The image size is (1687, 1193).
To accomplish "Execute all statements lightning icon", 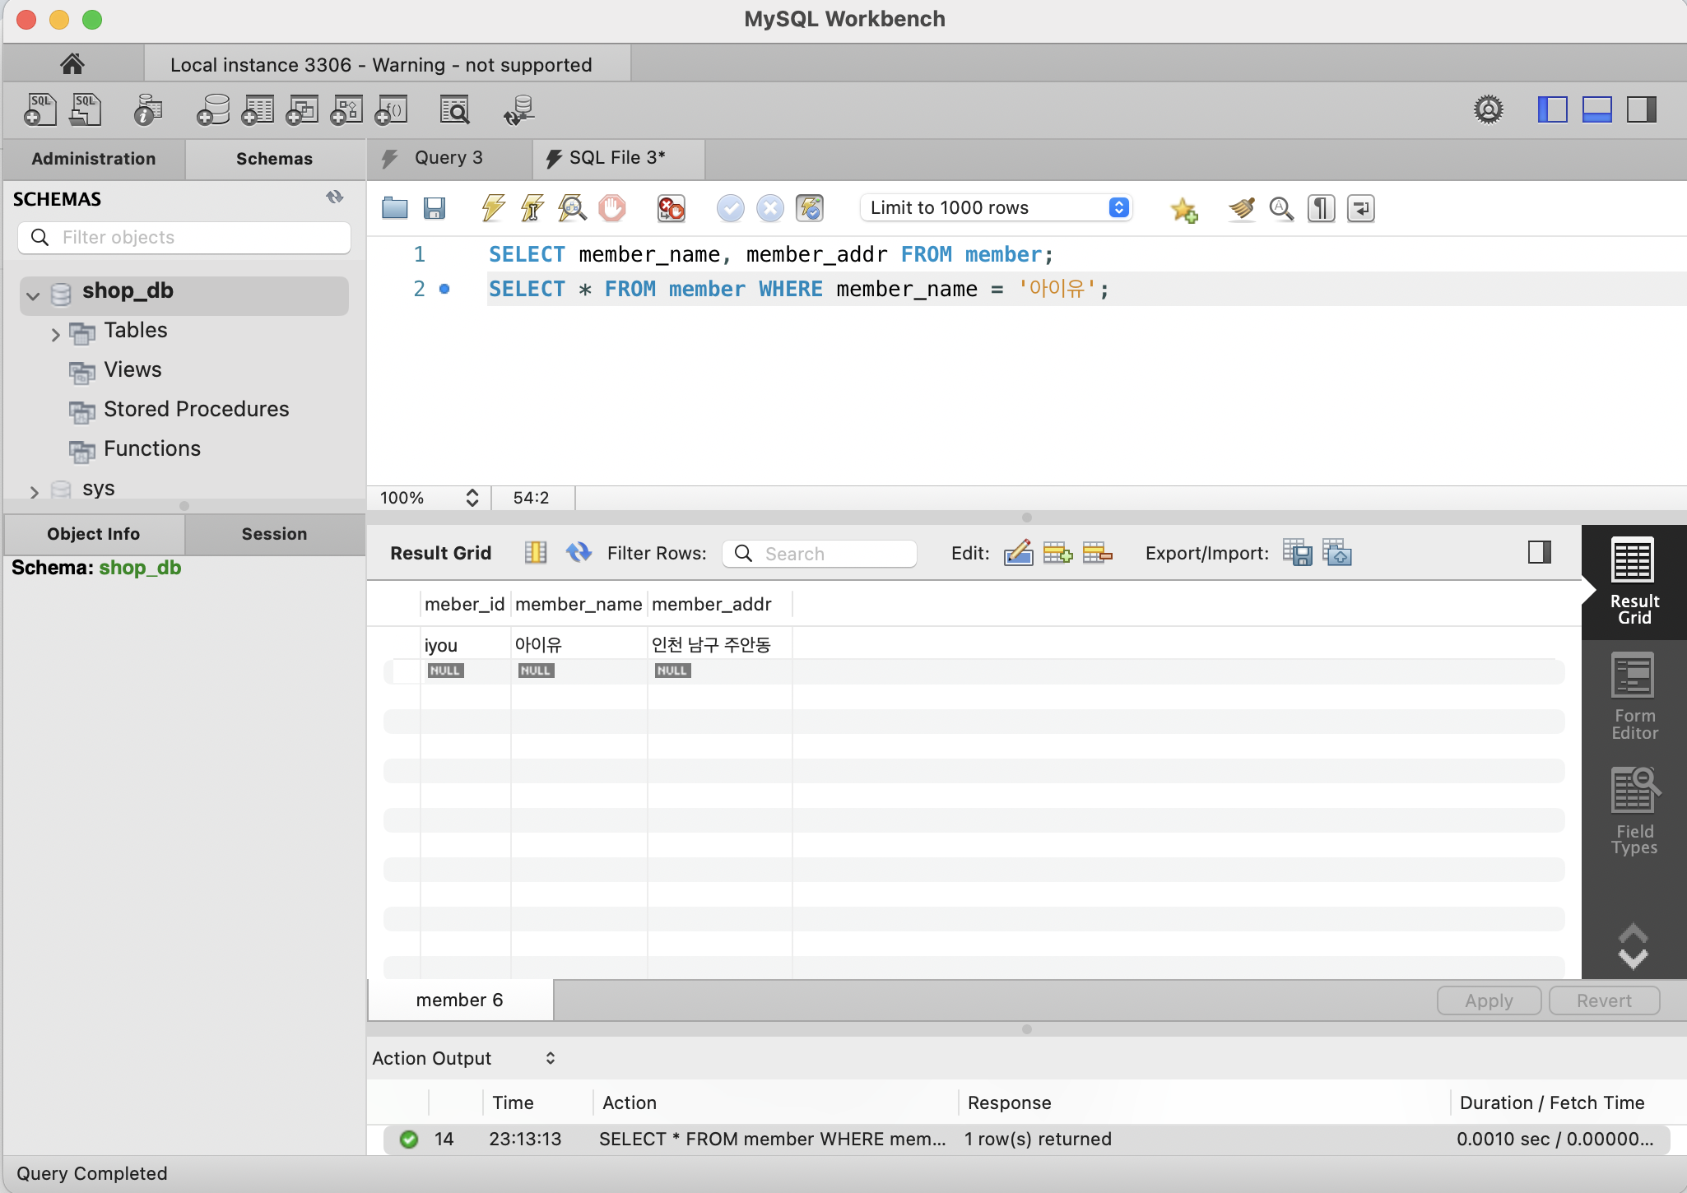I will tap(493, 208).
